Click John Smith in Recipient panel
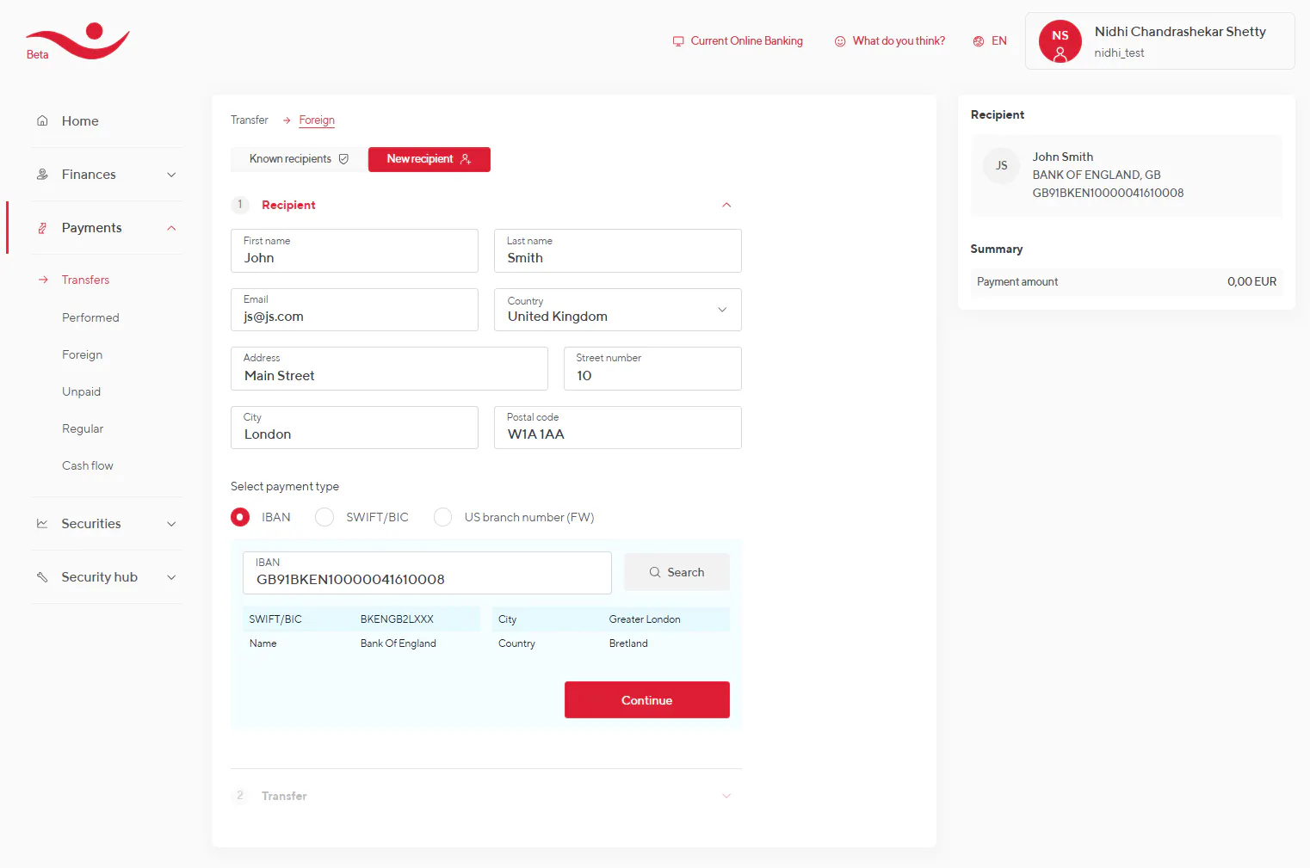The width and height of the screenshot is (1310, 868). click(1063, 157)
